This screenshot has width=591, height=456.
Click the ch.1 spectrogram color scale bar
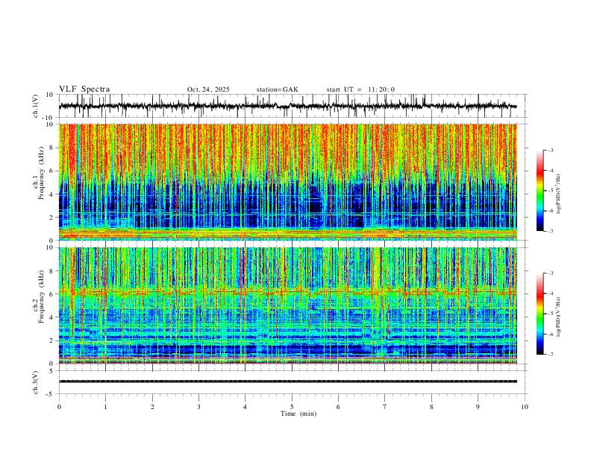(540, 191)
